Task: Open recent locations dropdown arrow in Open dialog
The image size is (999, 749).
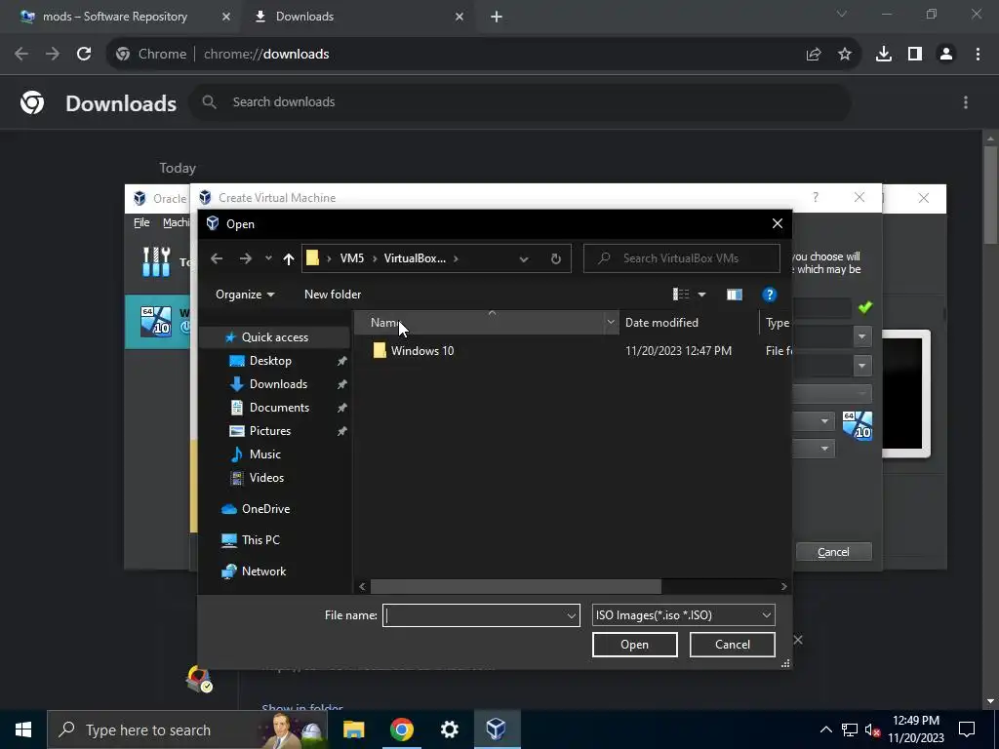Action: pyautogui.click(x=268, y=258)
